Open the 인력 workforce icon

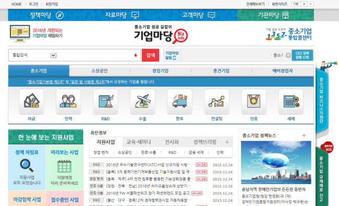click(68, 101)
